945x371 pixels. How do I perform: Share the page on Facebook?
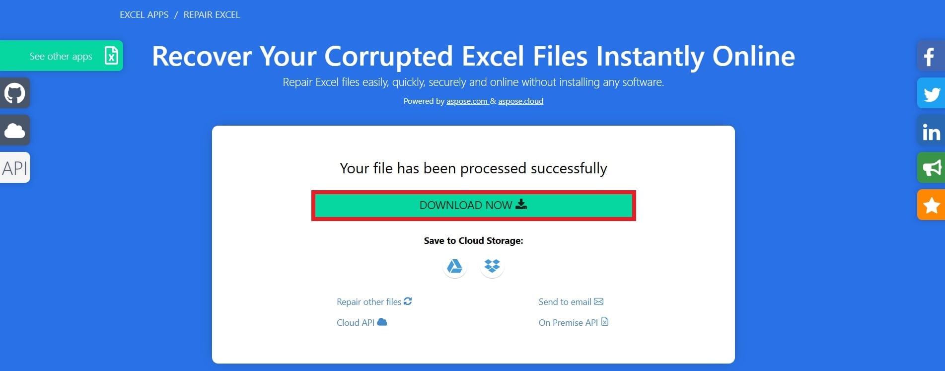tap(930, 56)
